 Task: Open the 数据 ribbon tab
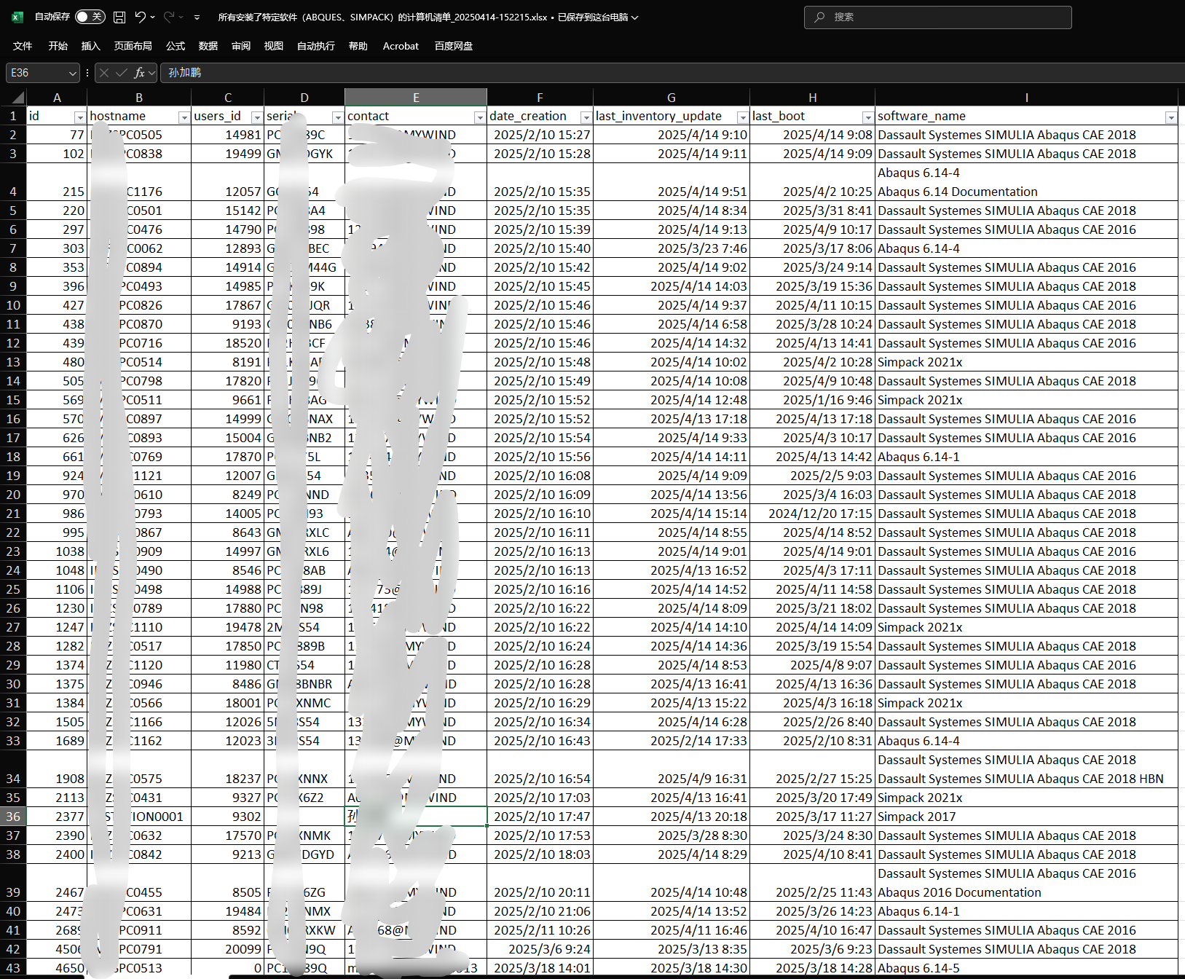tap(208, 46)
